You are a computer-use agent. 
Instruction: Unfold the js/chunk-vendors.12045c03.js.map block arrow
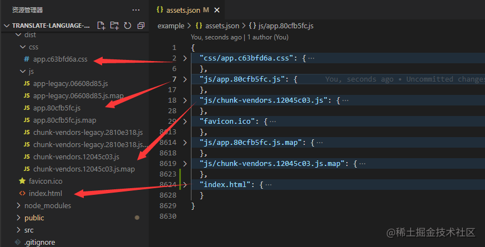point(185,163)
